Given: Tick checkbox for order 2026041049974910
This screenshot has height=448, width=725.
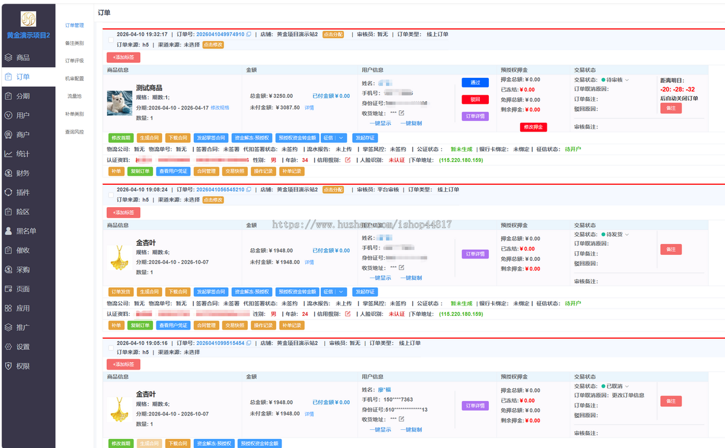Looking at the screenshot, I should (x=110, y=39).
